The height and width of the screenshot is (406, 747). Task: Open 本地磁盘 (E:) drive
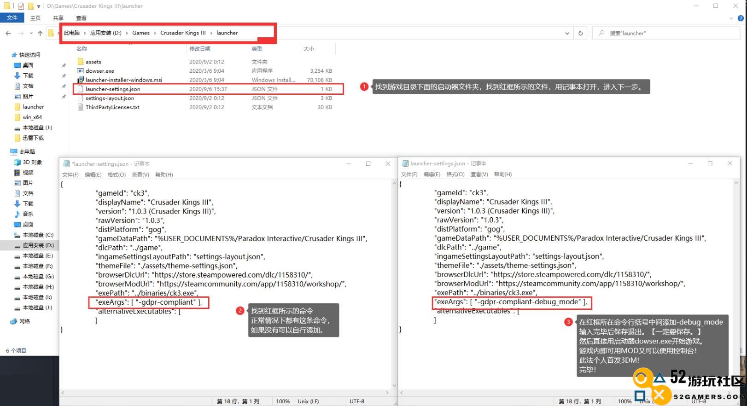click(38, 255)
